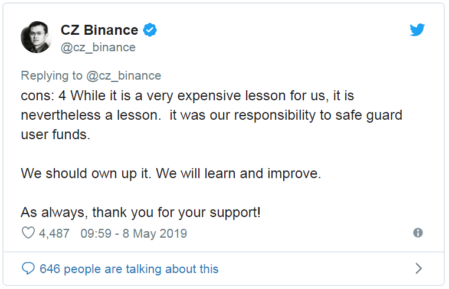
Task: Open CZ Binance profile picture
Action: click(37, 38)
